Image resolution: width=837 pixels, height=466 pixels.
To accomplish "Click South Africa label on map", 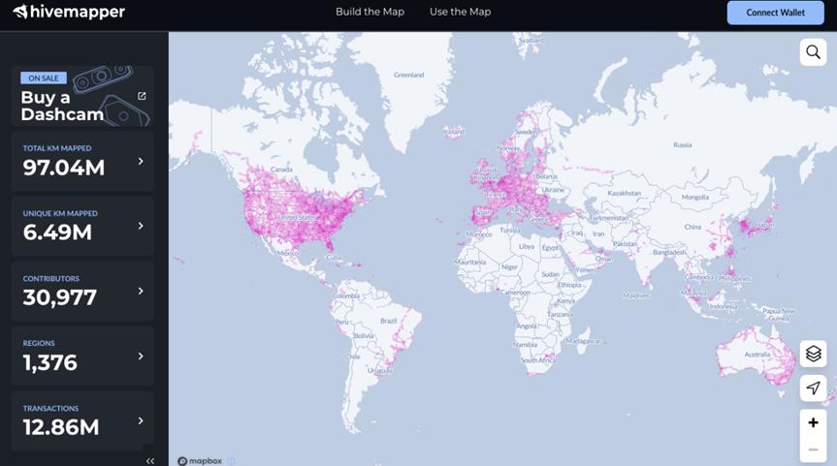I will pos(538,360).
